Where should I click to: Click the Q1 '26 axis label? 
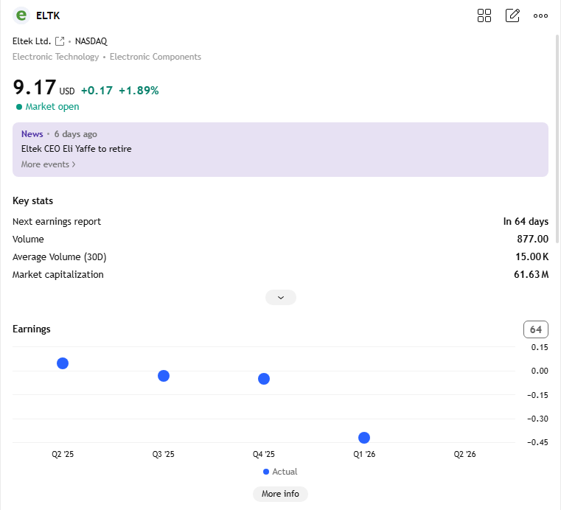(x=364, y=454)
